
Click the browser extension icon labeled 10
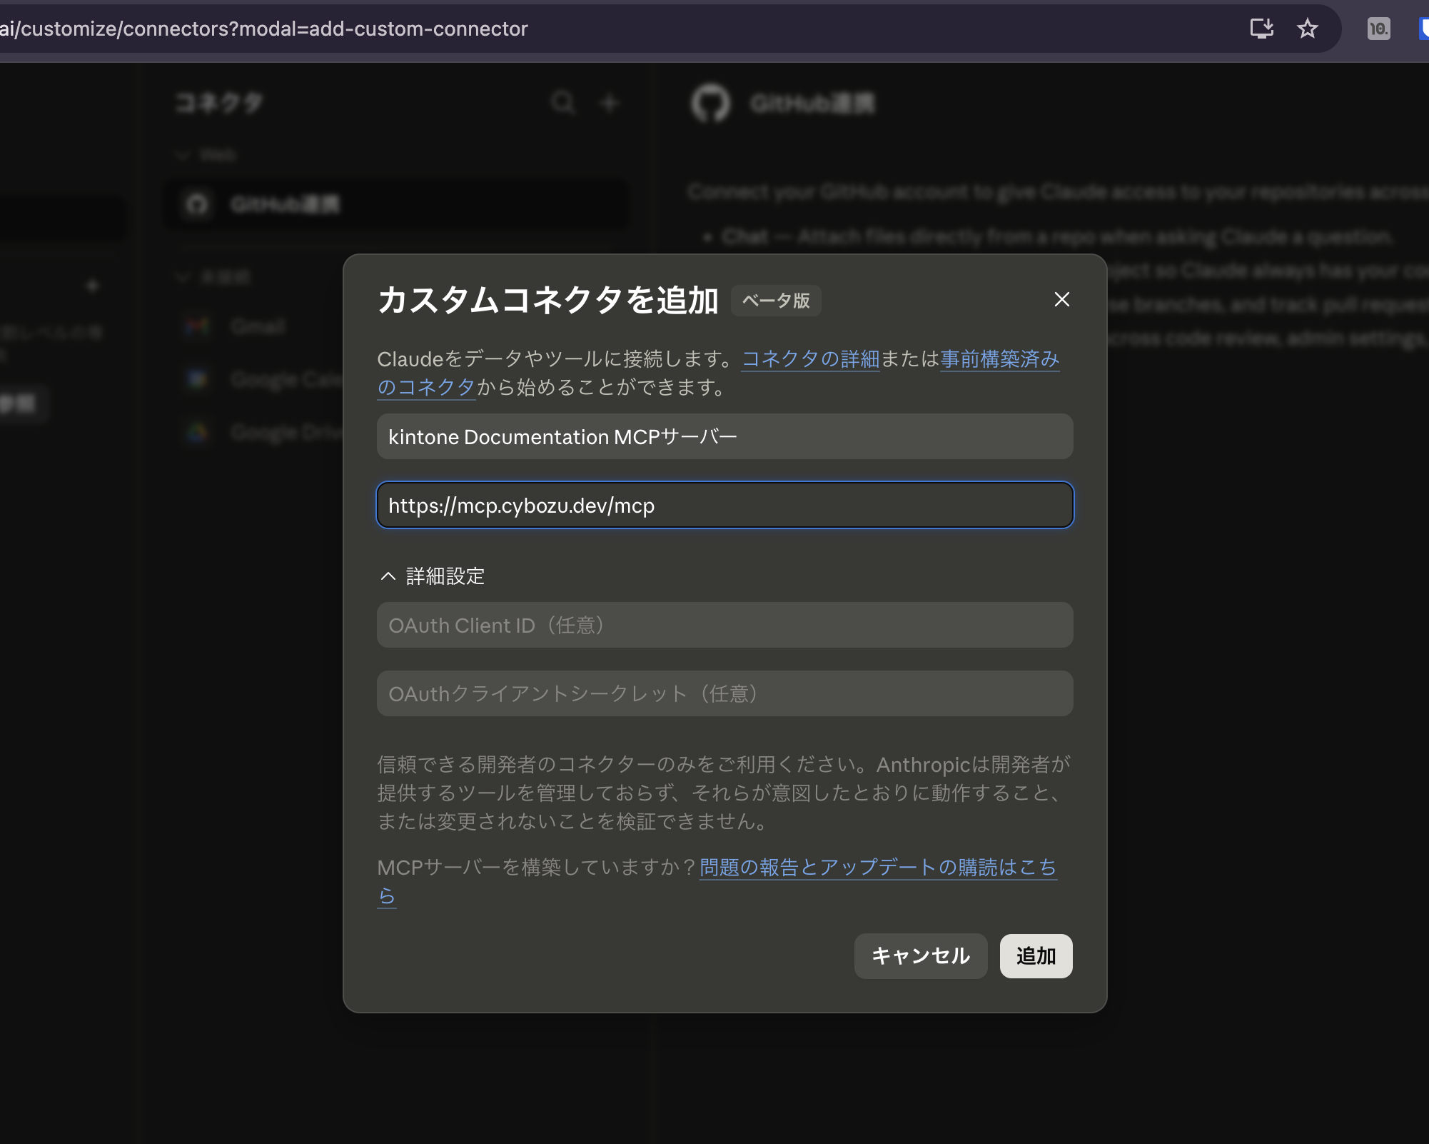(1378, 29)
